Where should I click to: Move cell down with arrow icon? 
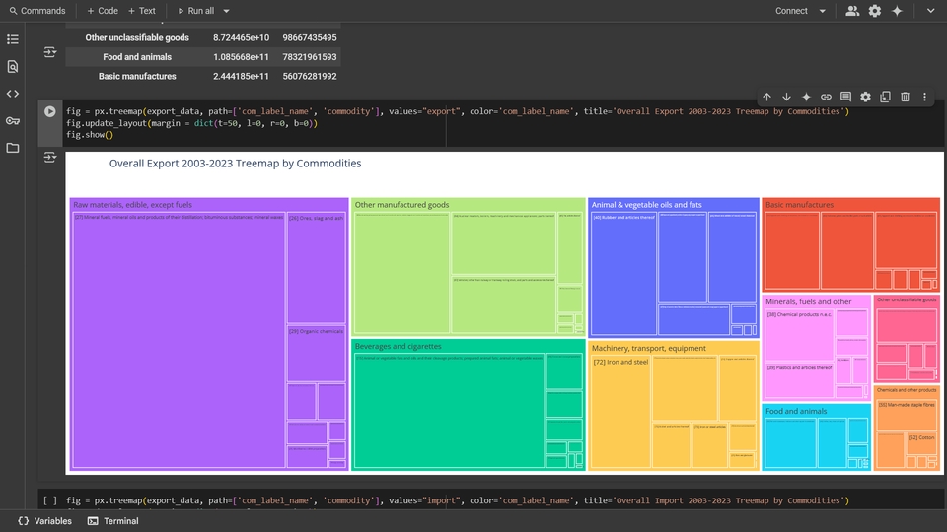pos(786,97)
